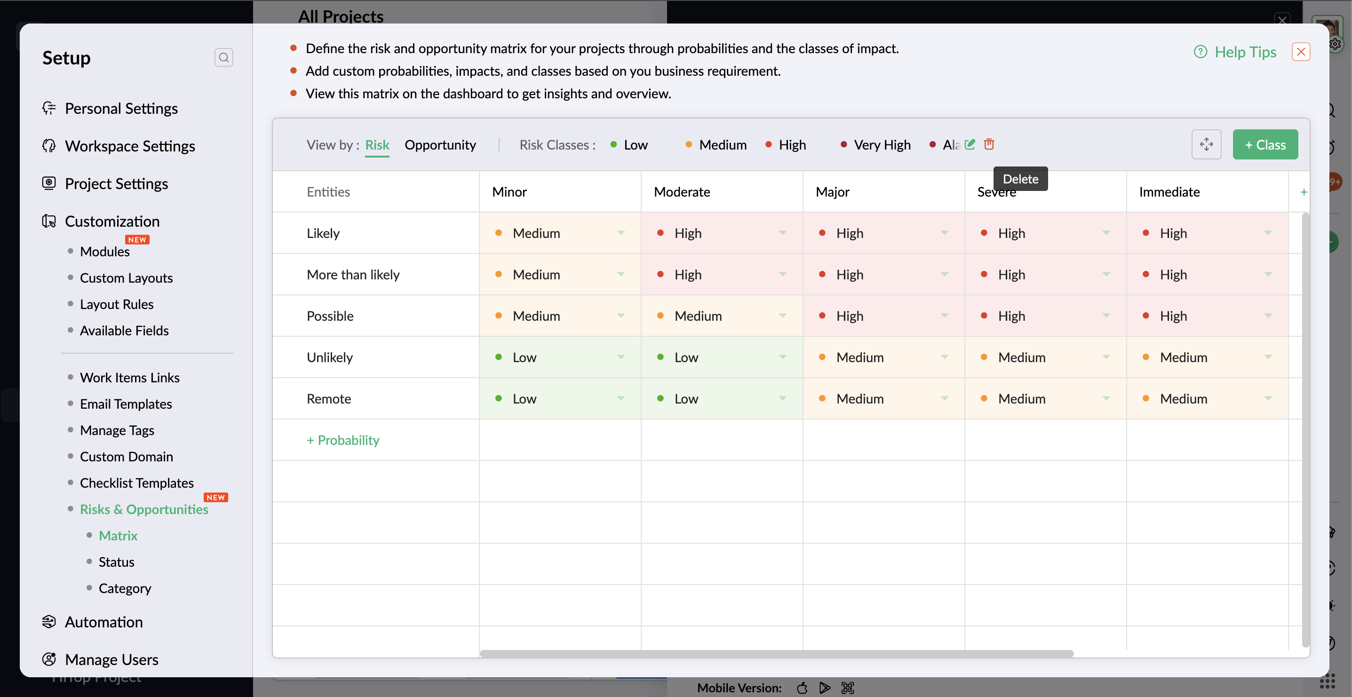Open Personal Settings from sidebar icon

click(49, 108)
